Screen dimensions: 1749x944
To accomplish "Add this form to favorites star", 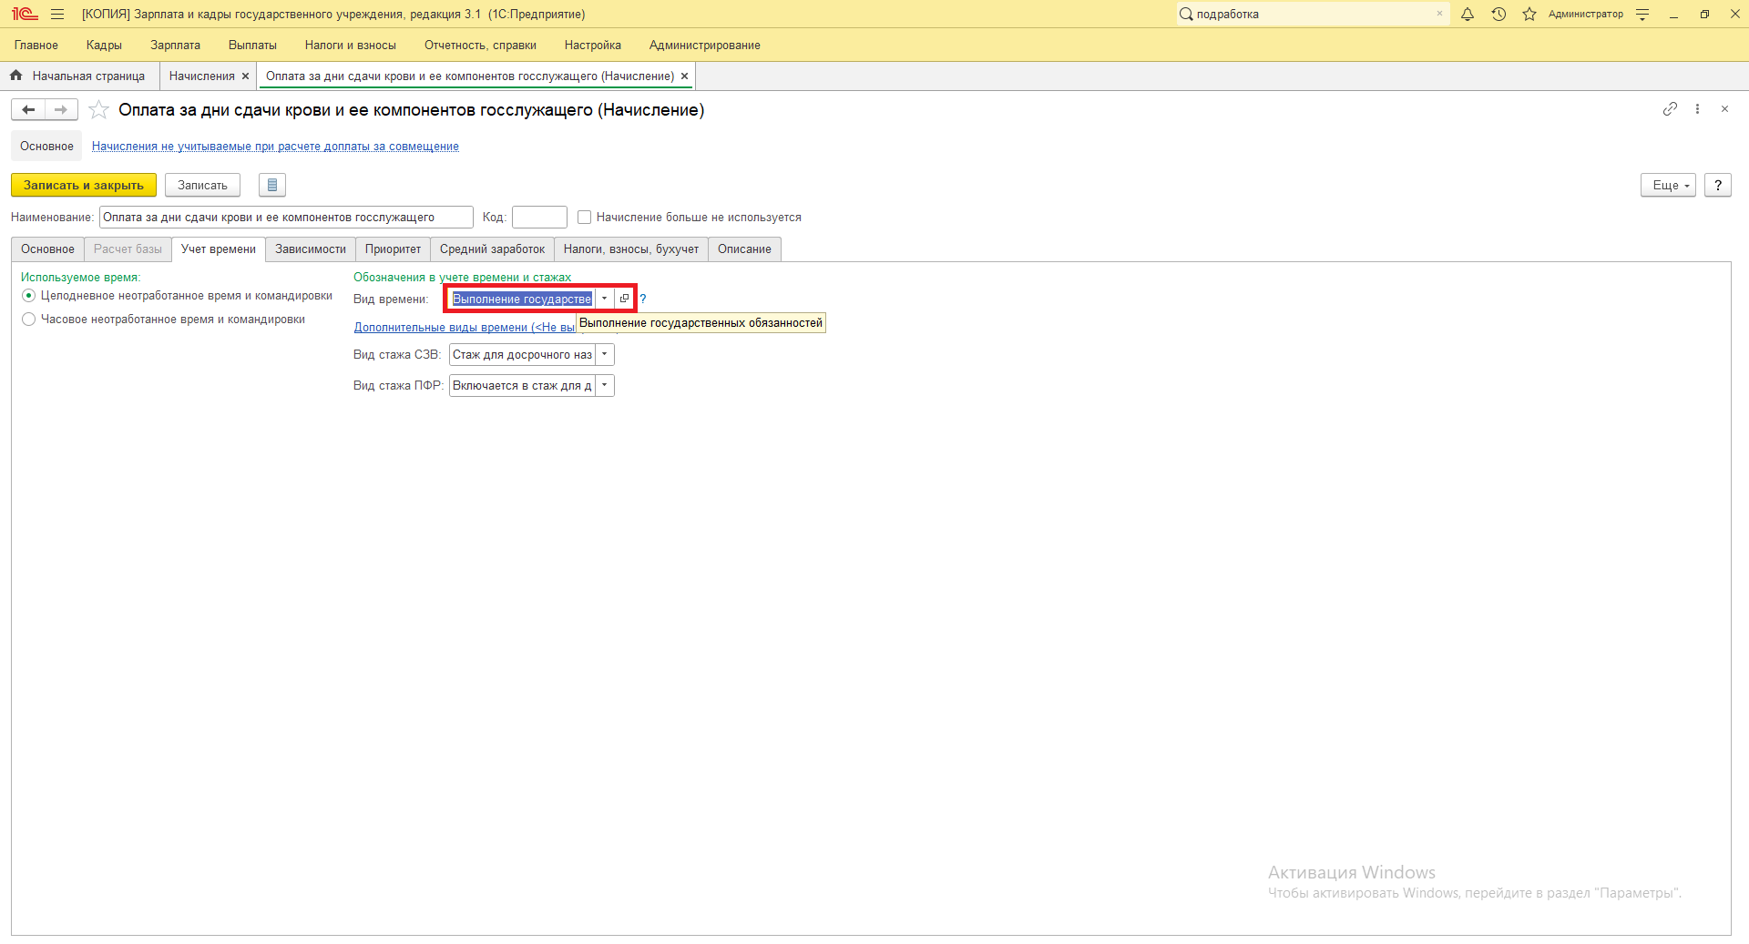I will coord(98,110).
